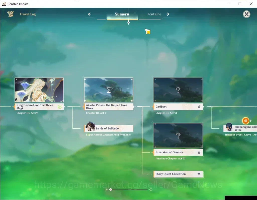
Task: Click the timeline scroll handle diamond
Action: pyautogui.click(x=111, y=189)
